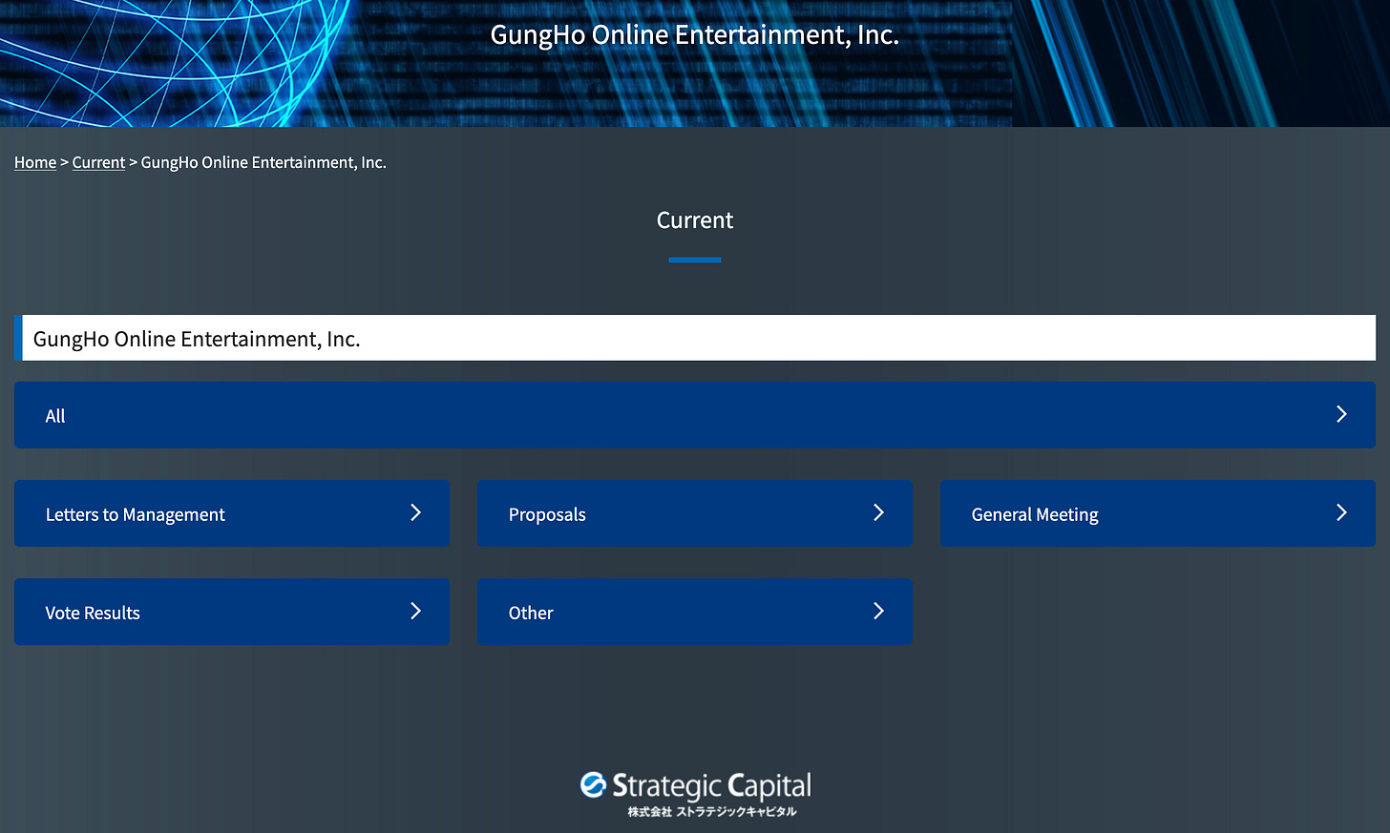This screenshot has height=833, width=1390.
Task: Click the white GungHo Online Entertainment heading bar
Action: tap(695, 338)
